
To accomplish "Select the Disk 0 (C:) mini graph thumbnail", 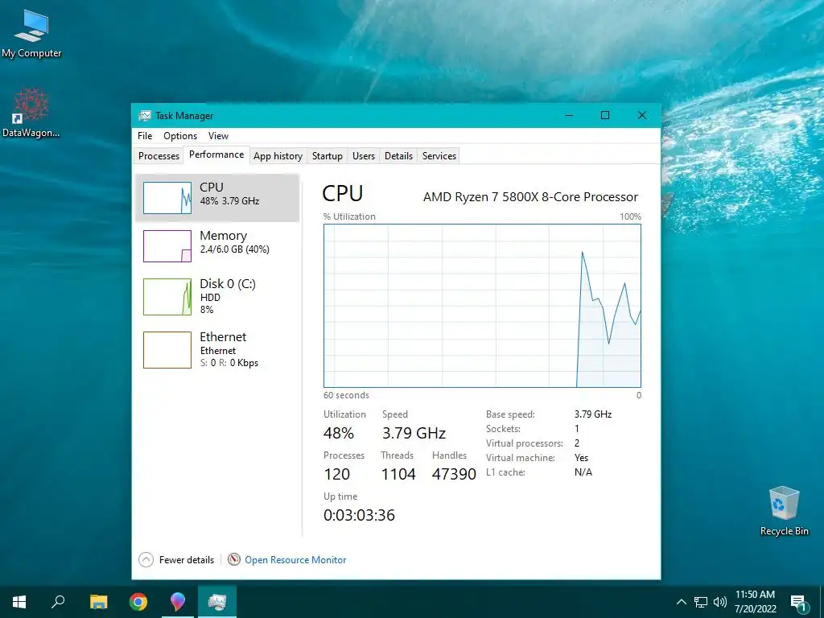I will coord(167,297).
